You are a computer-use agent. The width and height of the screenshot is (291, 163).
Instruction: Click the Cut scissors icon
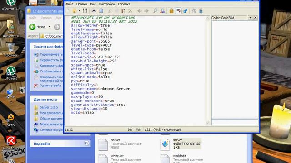point(110,11)
